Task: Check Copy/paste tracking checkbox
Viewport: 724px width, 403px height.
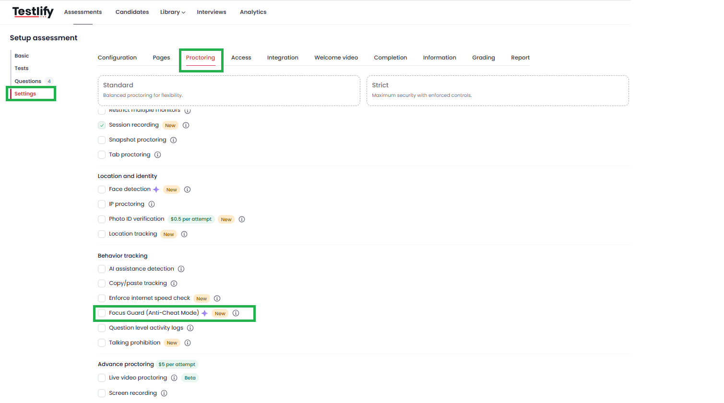Action: pyautogui.click(x=102, y=284)
